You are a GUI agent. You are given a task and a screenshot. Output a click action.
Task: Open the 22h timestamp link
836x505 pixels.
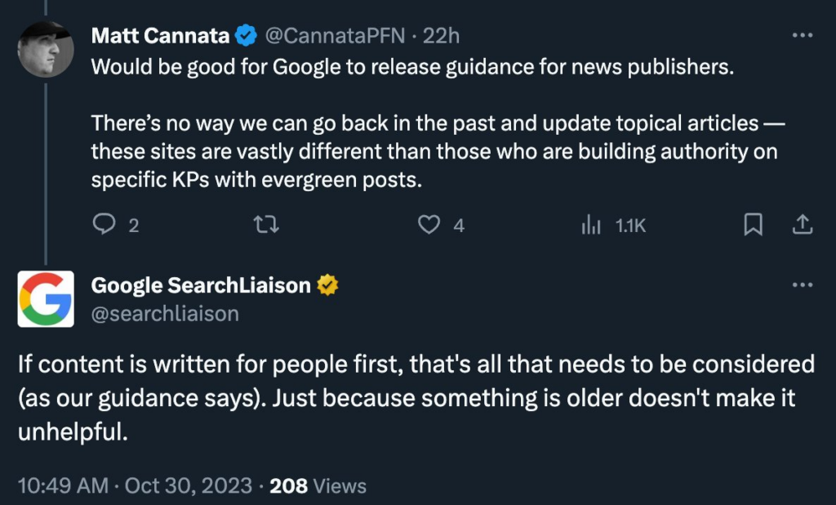point(441,36)
